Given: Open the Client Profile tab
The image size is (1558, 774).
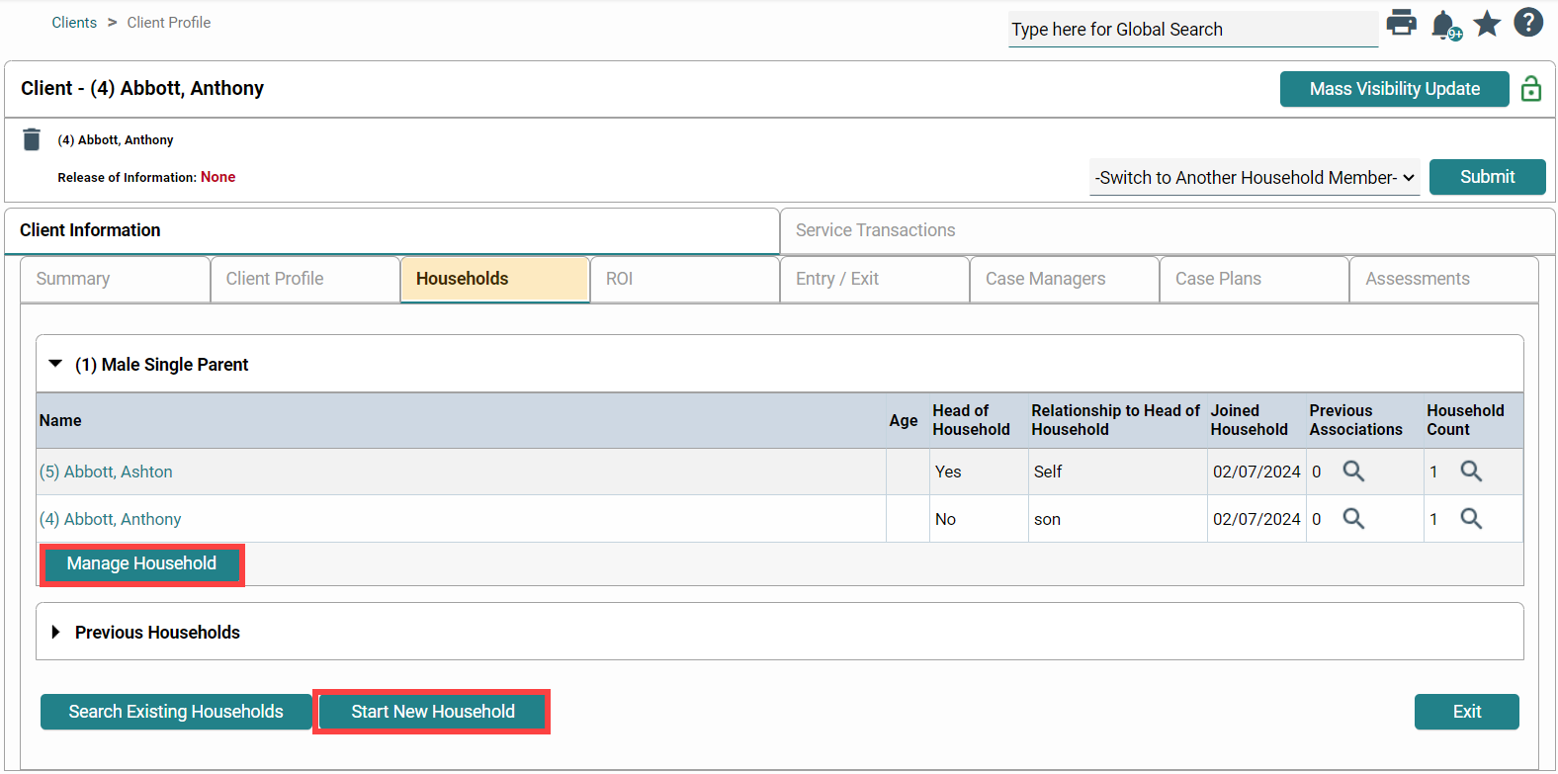Looking at the screenshot, I should (x=304, y=279).
